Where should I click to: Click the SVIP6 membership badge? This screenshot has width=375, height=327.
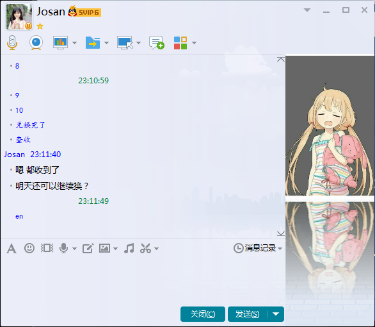click(84, 12)
